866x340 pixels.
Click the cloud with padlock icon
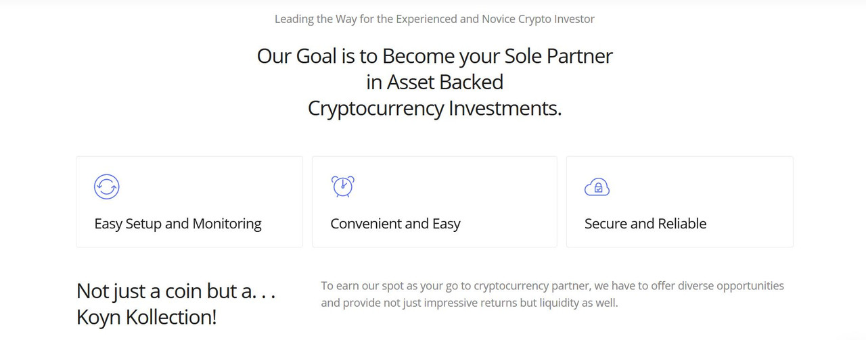tap(597, 187)
